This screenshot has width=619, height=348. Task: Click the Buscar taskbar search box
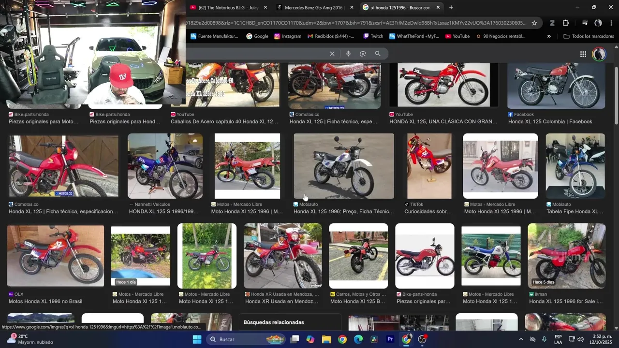tap(247, 339)
